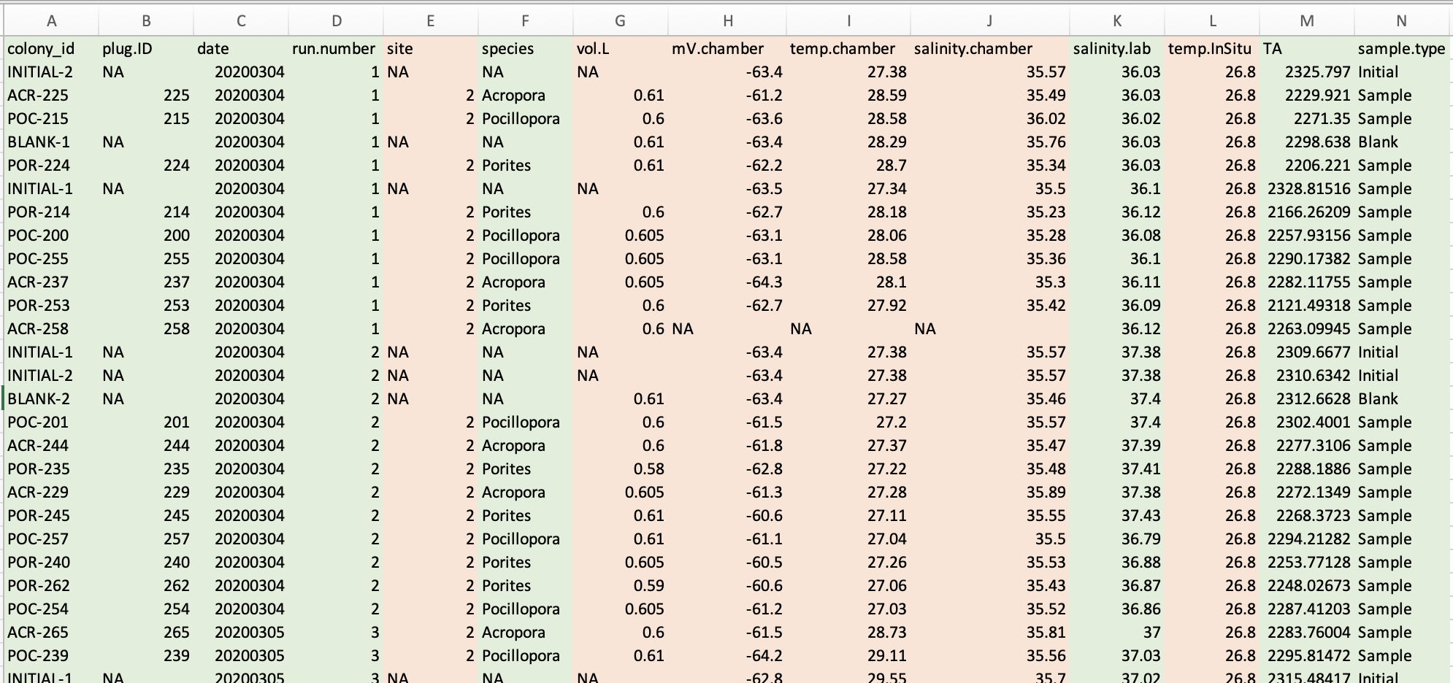
Task: Click the plug.ID header cell
Action: pos(146,49)
